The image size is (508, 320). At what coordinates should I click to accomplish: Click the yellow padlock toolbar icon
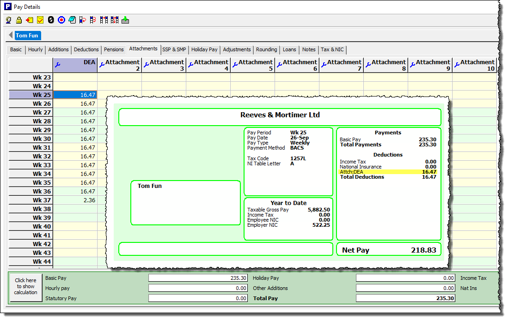click(x=19, y=20)
